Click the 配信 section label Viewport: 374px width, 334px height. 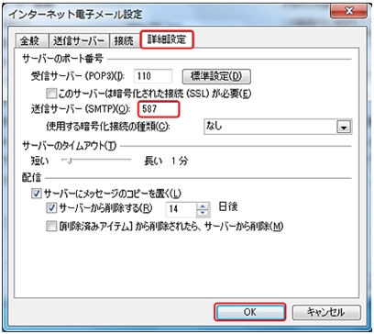pyautogui.click(x=31, y=178)
